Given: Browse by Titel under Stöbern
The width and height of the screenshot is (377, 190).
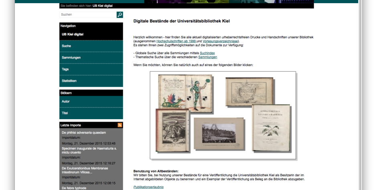Looking at the screenshot, I should 91,113.
